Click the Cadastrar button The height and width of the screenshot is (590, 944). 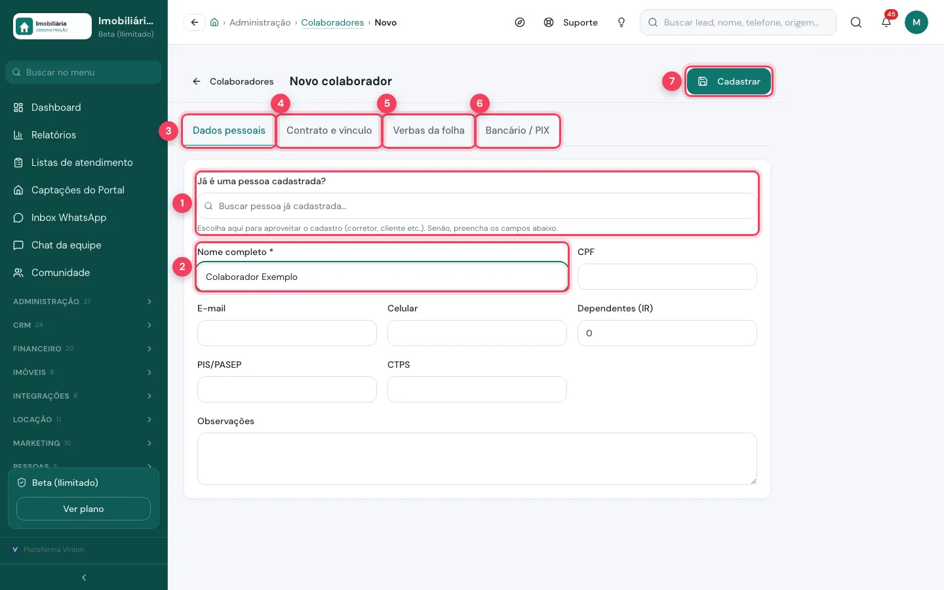pos(729,81)
